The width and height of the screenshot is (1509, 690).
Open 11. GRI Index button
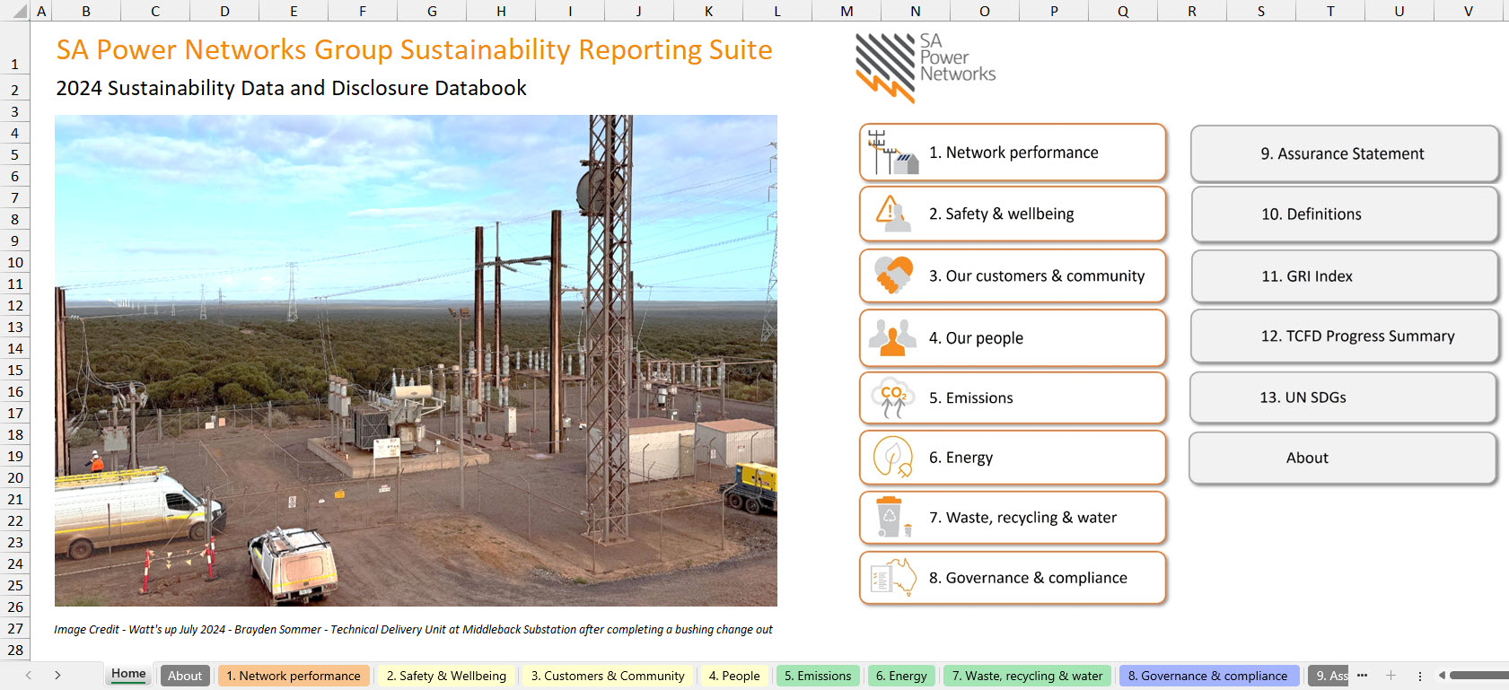1345,276
